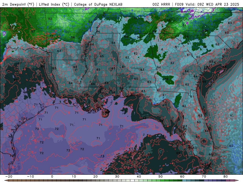Click the '51' dewpoint value on the map

click(184, 25)
